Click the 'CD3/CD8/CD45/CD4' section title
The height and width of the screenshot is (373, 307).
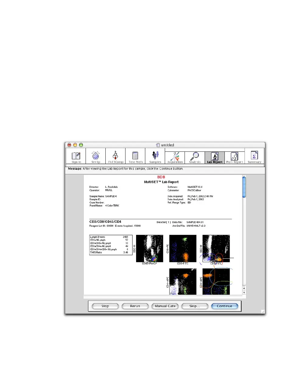point(105,222)
